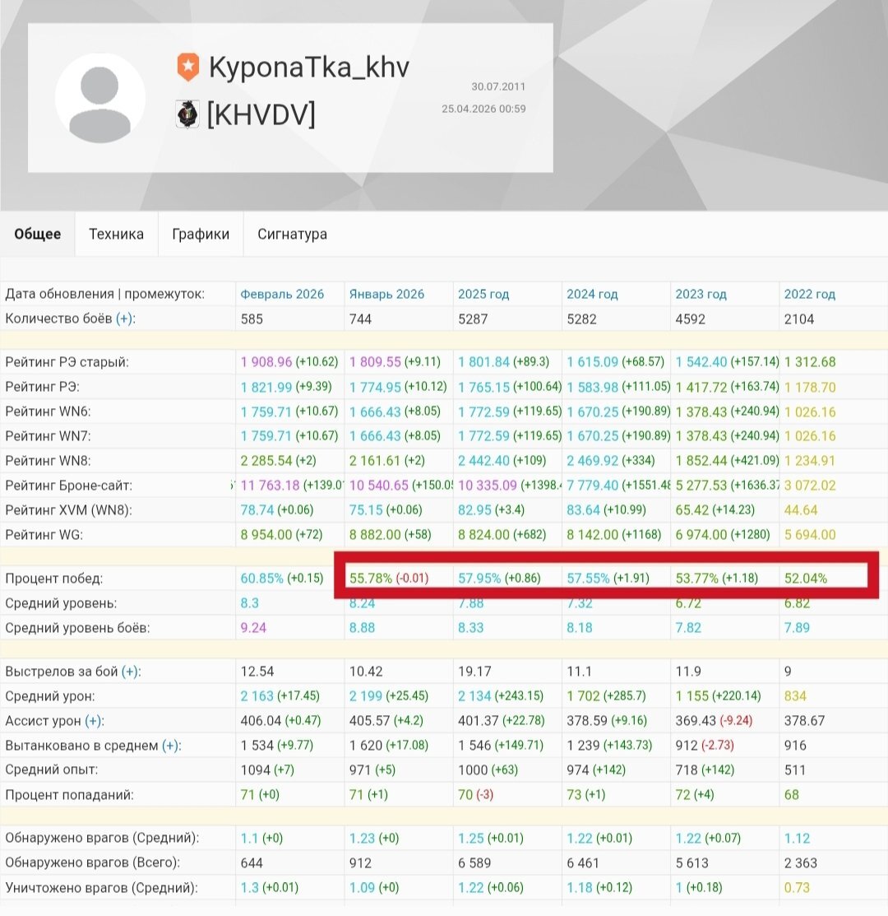This screenshot has height=916, width=888.
Task: Open the 2022 год period link
Action: pos(809,294)
